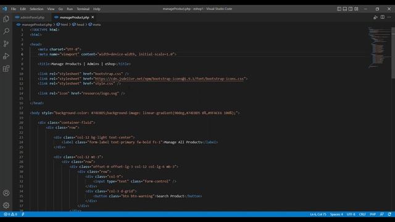Open the bootstrap-icons CDN link

[170, 79]
